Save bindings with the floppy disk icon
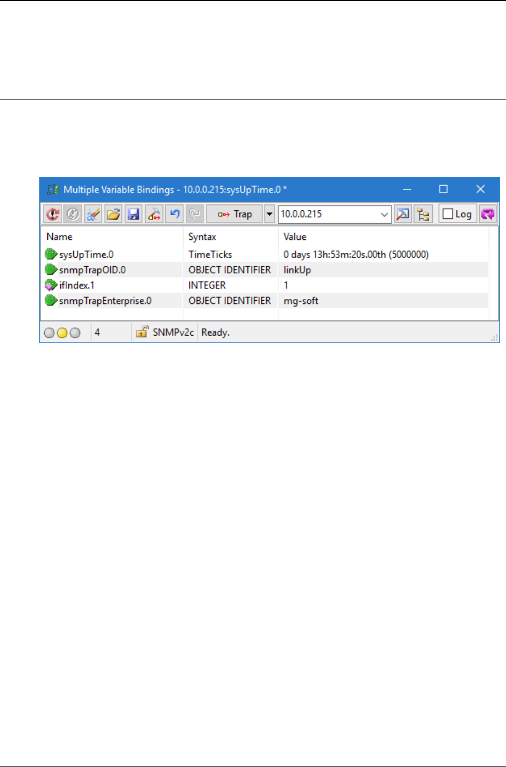506x767 pixels. [134, 214]
